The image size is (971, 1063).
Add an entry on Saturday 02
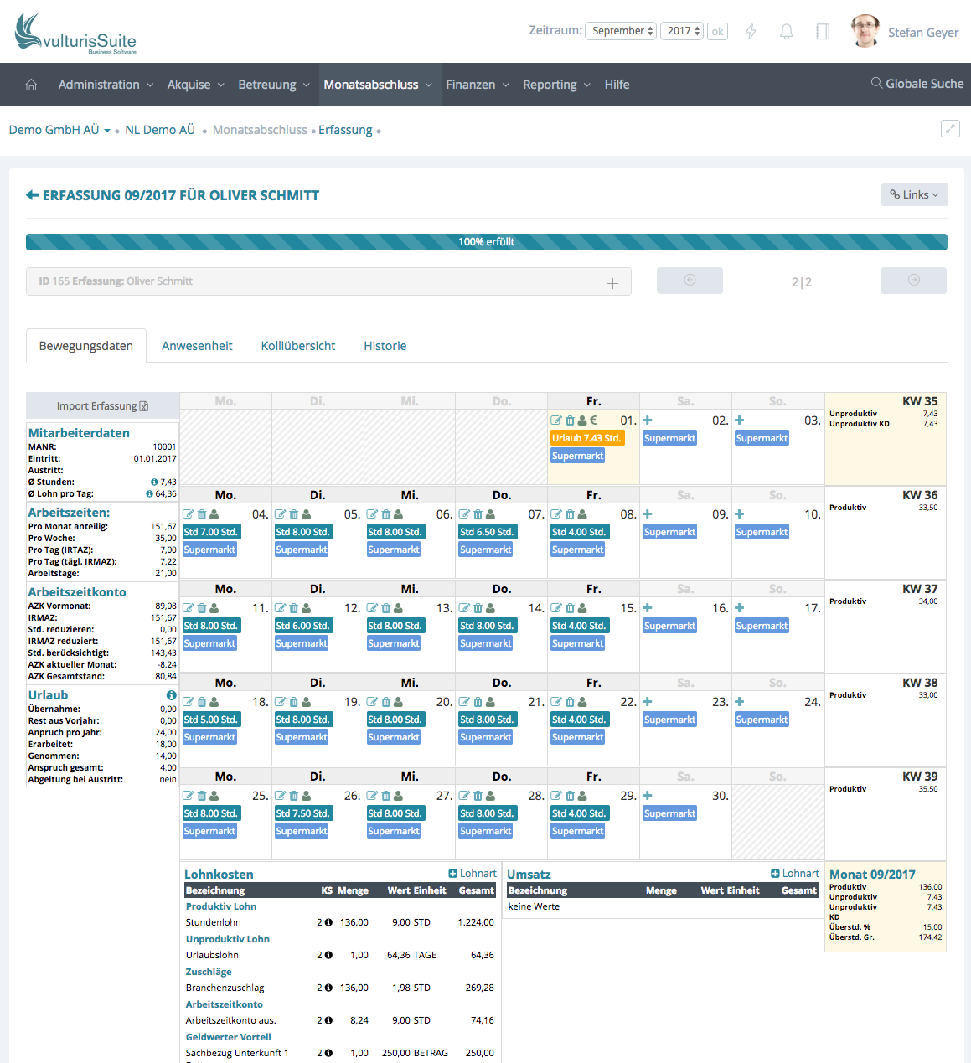pos(648,421)
